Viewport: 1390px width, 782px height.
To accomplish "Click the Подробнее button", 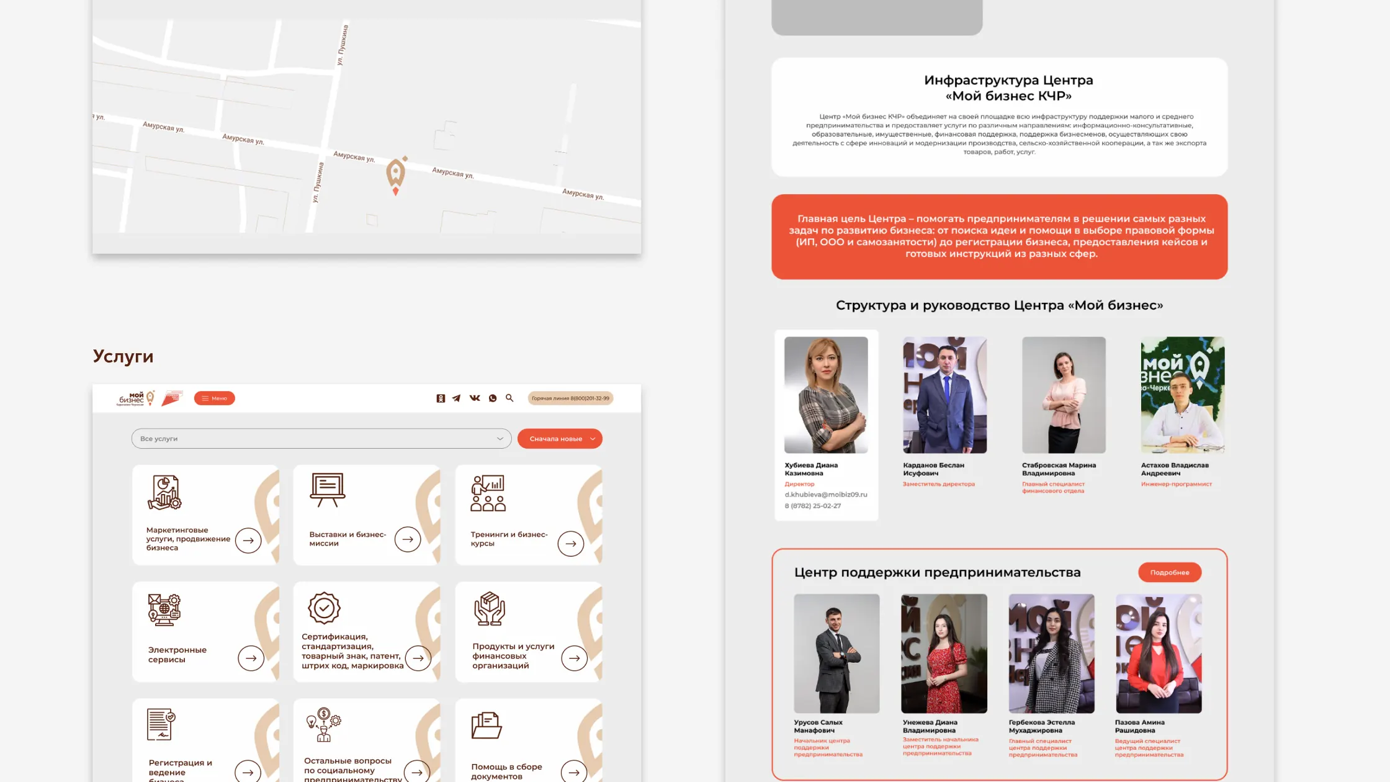I will tap(1170, 572).
